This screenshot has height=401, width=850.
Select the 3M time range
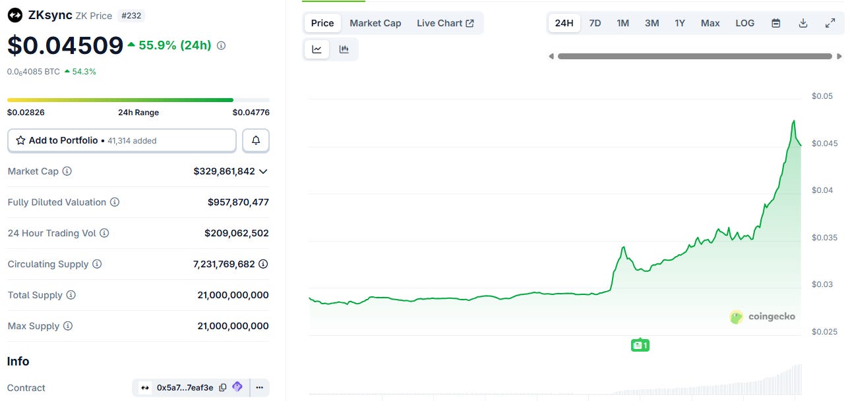(652, 23)
